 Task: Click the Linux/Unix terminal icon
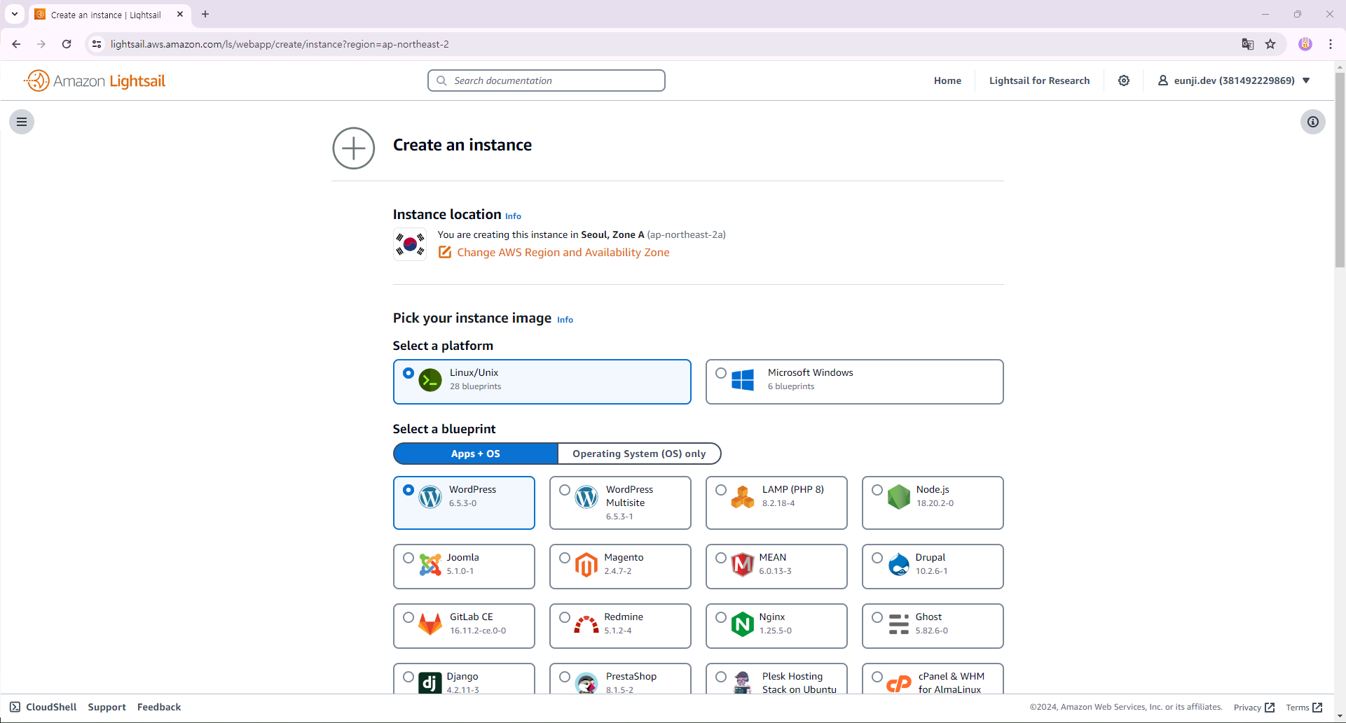click(x=430, y=380)
